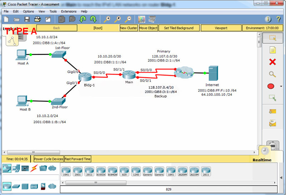This screenshot has height=195, width=286.
Task: Open the drawing palette icon
Action: coord(142,19)
